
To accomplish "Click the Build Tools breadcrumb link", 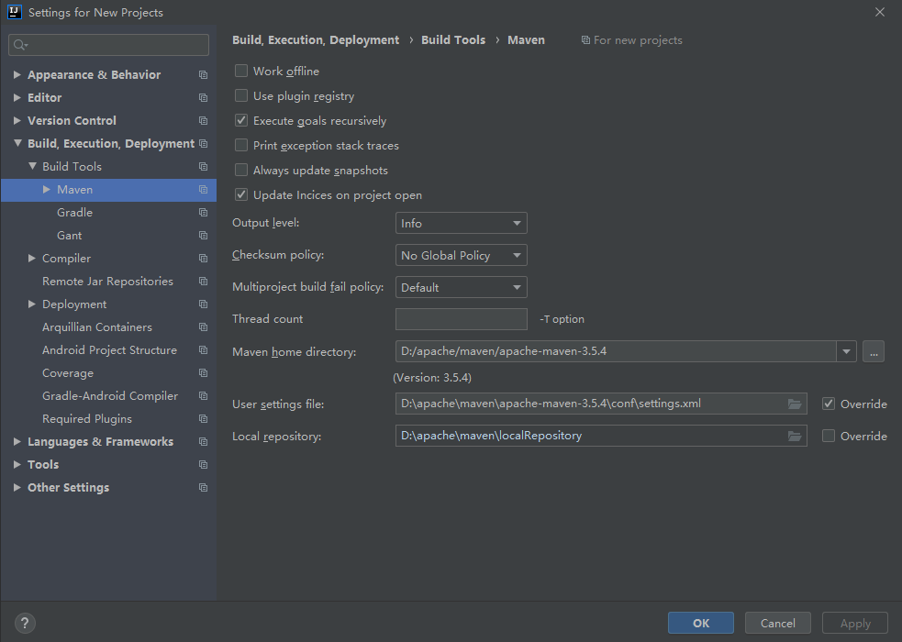I will click(x=453, y=39).
